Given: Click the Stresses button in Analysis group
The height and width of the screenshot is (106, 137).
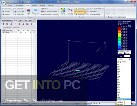Looking at the screenshot, I should [79, 11].
